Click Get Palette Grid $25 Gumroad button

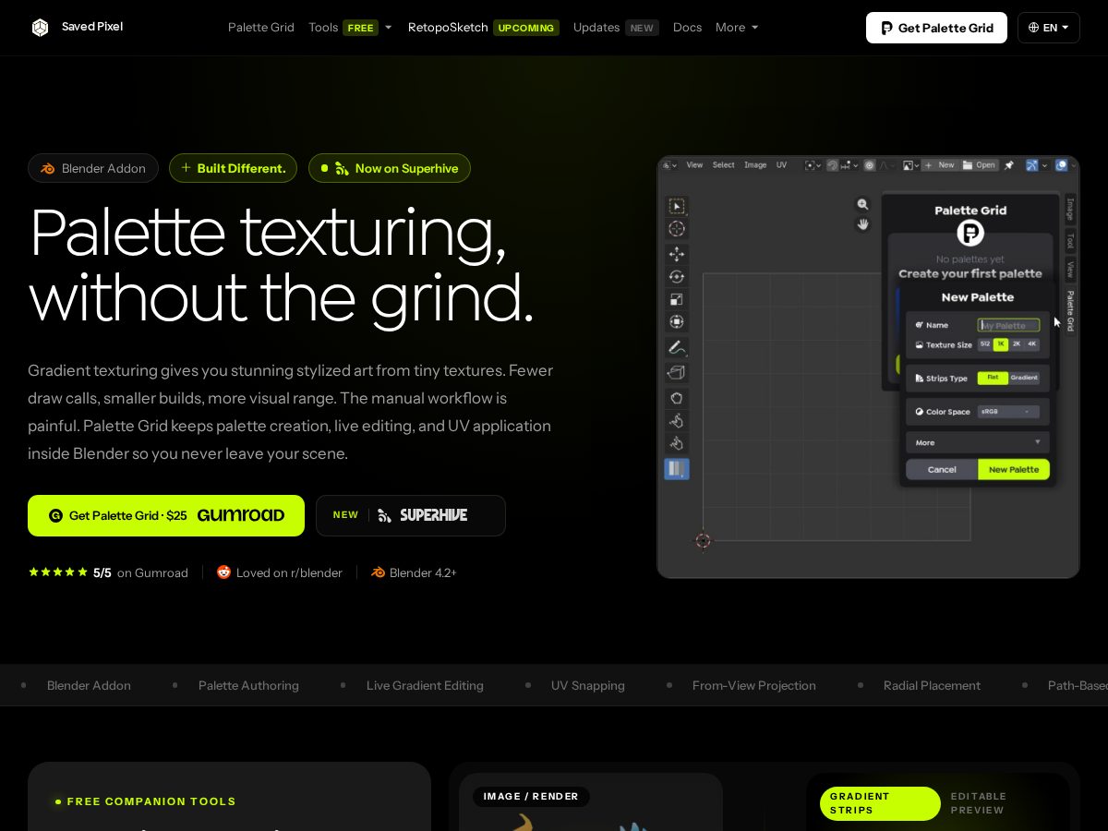pyautogui.click(x=166, y=515)
